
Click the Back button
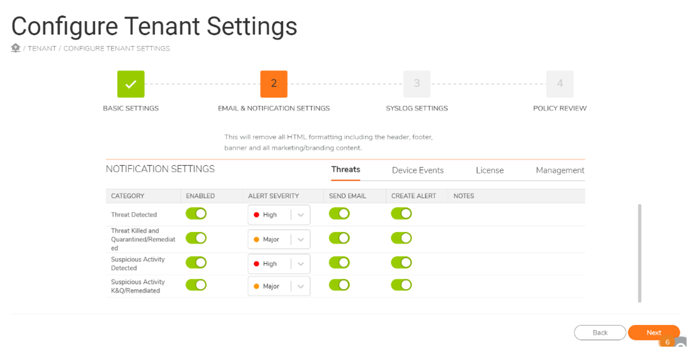tap(600, 333)
